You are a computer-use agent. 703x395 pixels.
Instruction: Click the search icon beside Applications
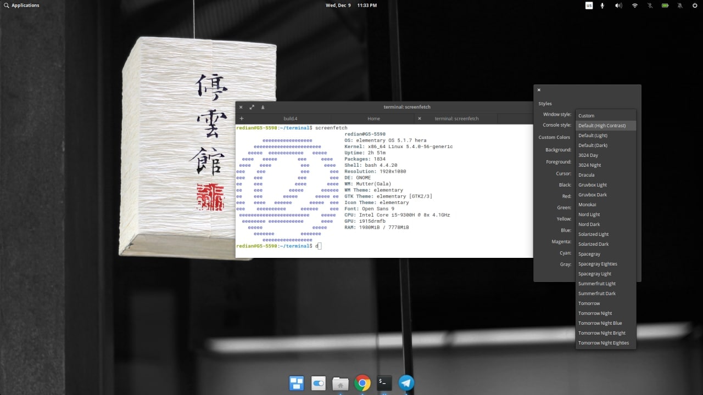click(x=6, y=5)
